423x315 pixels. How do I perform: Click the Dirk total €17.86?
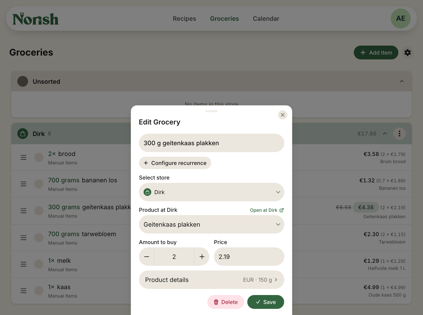(367, 134)
